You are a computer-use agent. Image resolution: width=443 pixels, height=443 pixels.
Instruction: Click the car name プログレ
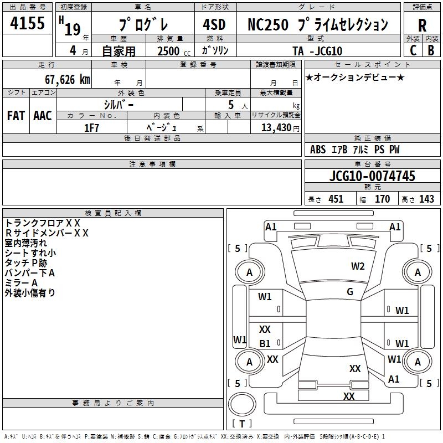coord(143,24)
